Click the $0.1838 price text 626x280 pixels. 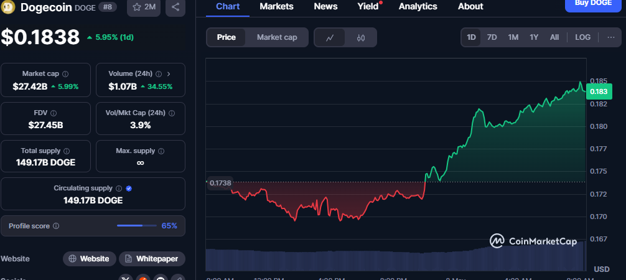pos(40,37)
